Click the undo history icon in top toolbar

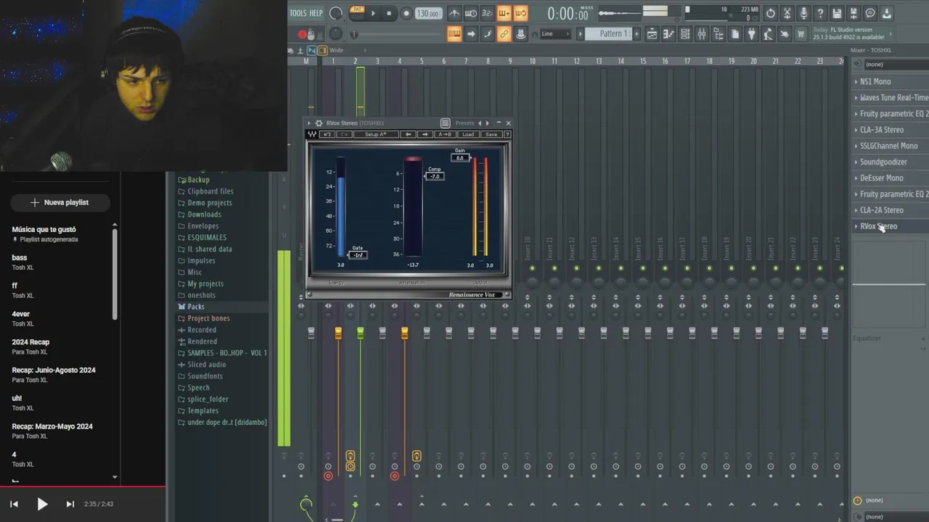(771, 13)
